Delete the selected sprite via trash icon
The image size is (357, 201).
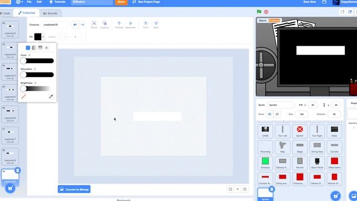point(272,189)
